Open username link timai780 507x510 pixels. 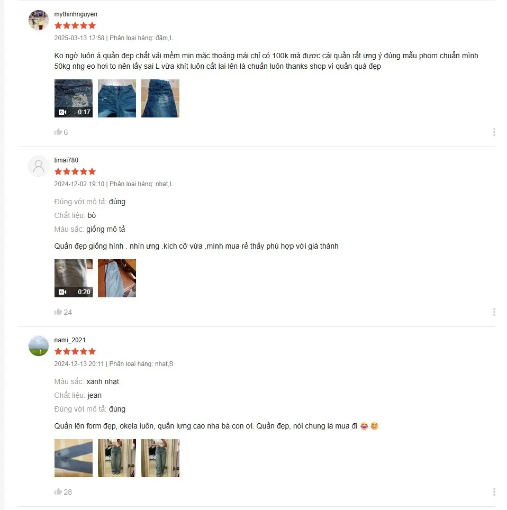pos(66,160)
